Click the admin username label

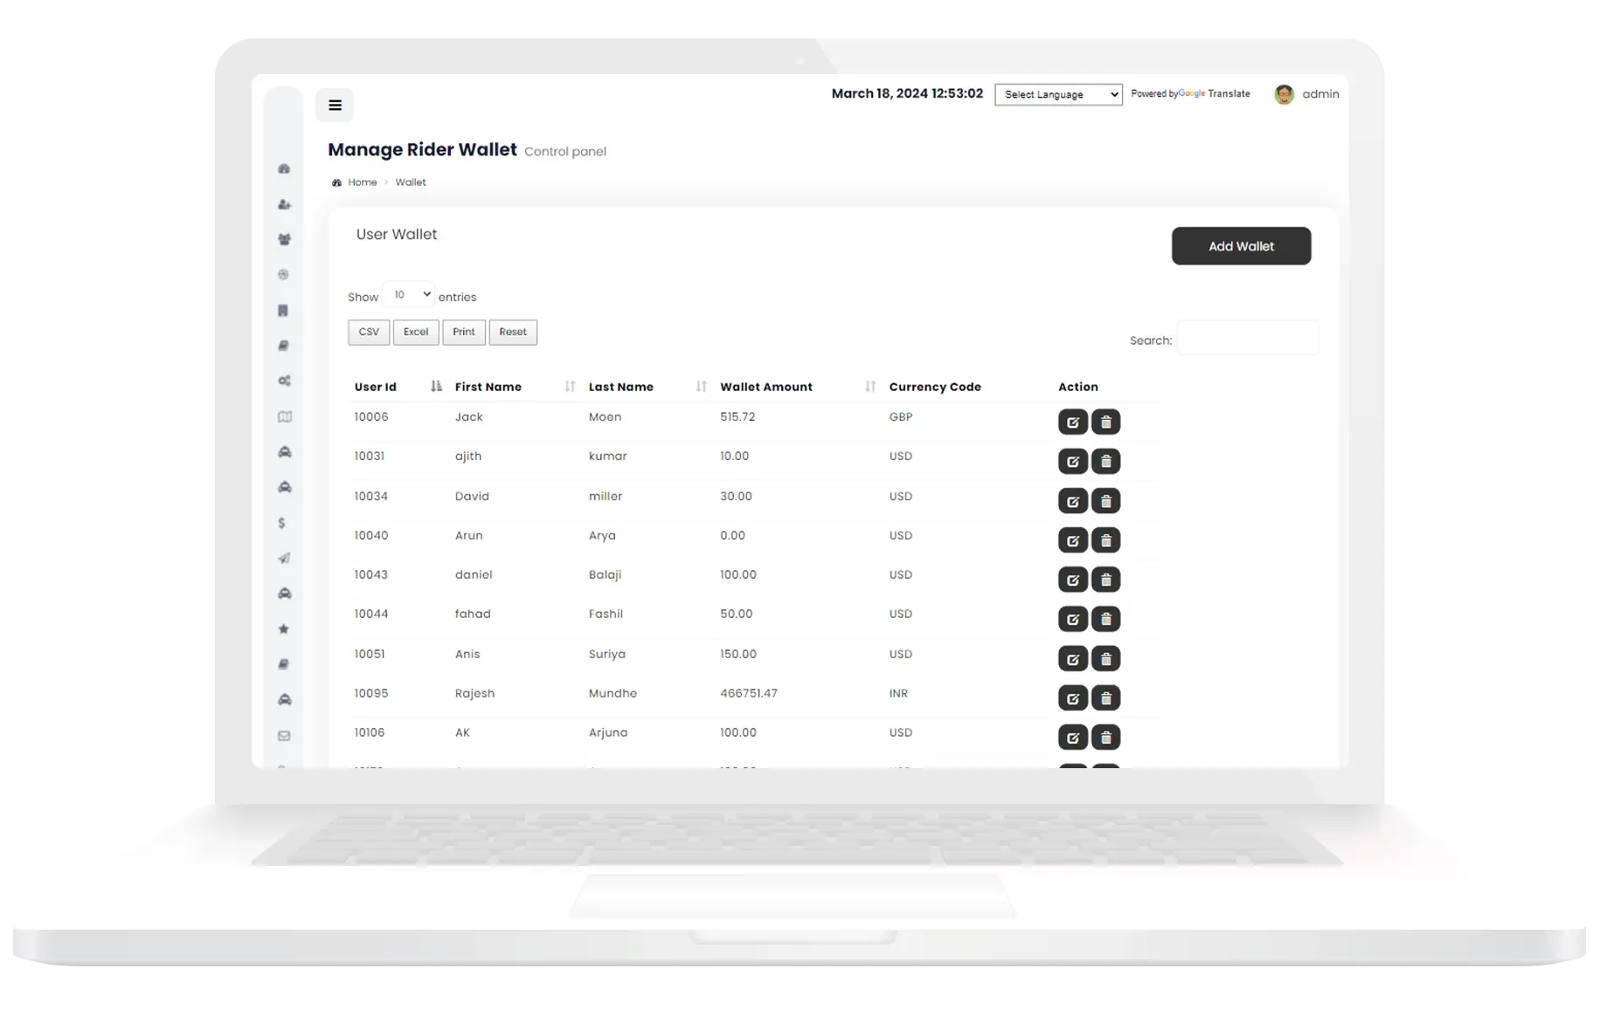coord(1320,94)
